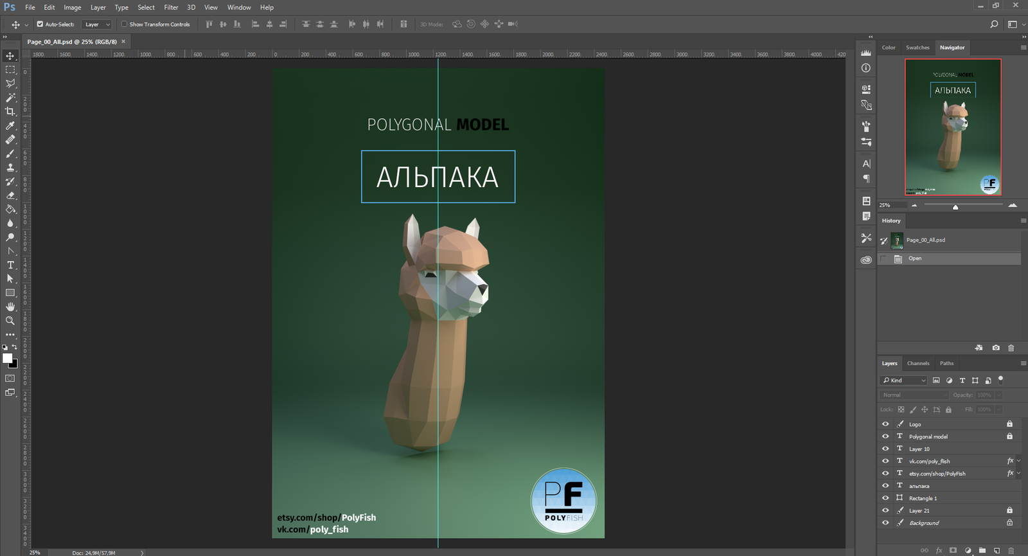Open the Image menu
The image size is (1028, 556).
click(x=72, y=8)
